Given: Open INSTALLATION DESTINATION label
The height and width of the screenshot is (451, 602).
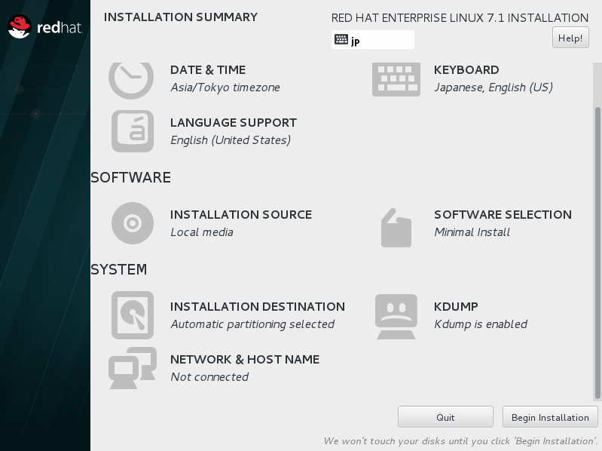Looking at the screenshot, I should pyautogui.click(x=258, y=306).
